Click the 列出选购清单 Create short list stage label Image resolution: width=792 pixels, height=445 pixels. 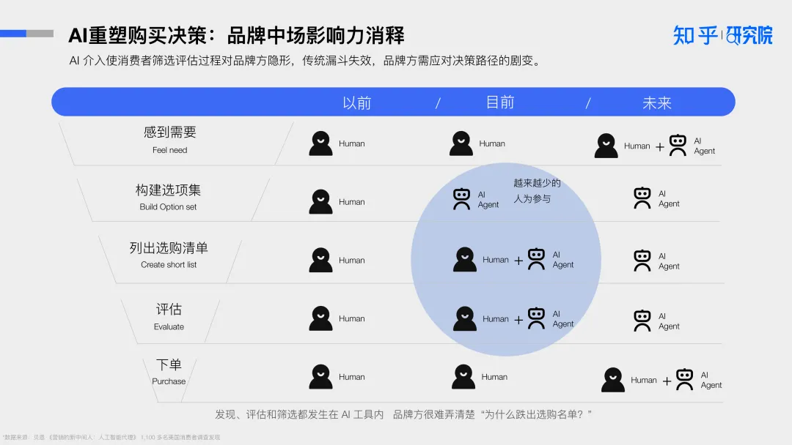pyautogui.click(x=169, y=255)
